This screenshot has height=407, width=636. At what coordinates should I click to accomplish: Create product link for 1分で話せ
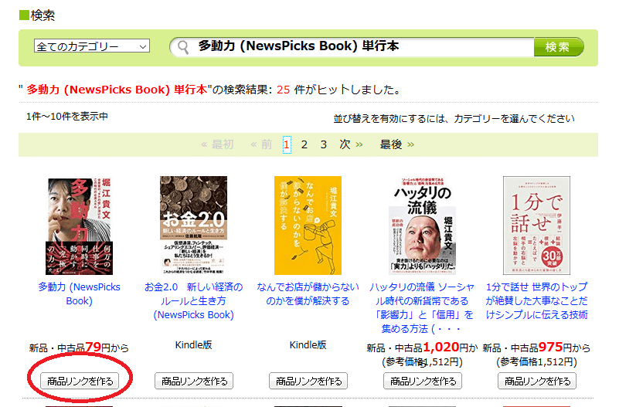coord(537,381)
